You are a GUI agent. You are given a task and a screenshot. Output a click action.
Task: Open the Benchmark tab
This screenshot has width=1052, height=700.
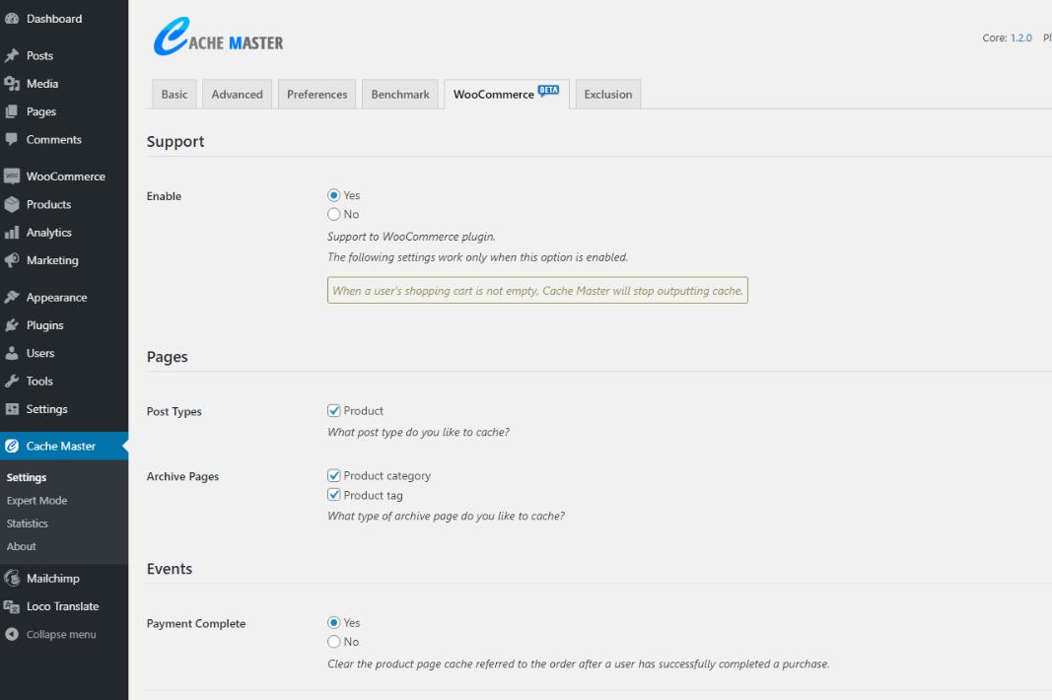(x=400, y=95)
